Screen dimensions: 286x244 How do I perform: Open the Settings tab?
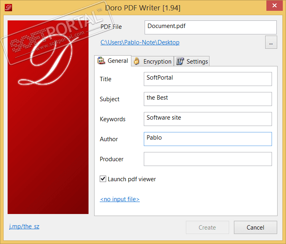point(192,61)
